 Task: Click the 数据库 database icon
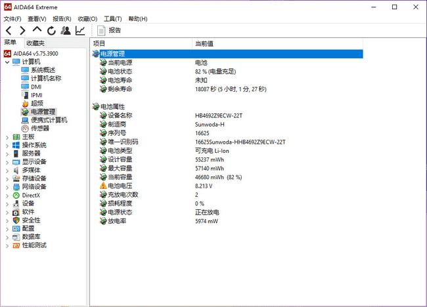point(16,237)
